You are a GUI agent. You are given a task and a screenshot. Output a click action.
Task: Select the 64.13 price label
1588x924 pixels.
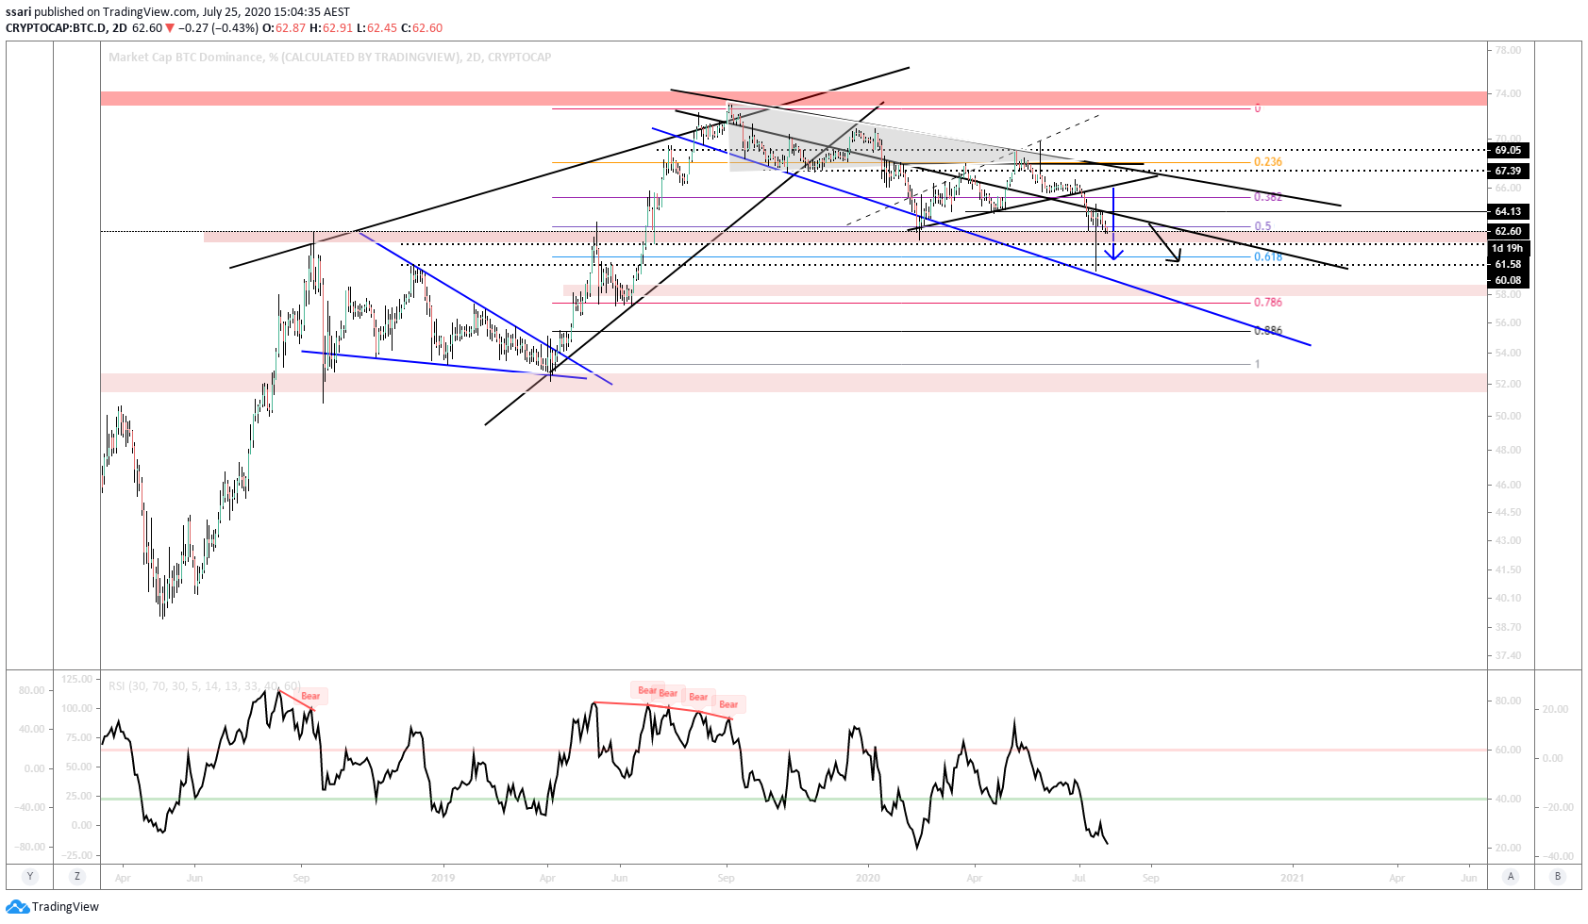[x=1508, y=211]
